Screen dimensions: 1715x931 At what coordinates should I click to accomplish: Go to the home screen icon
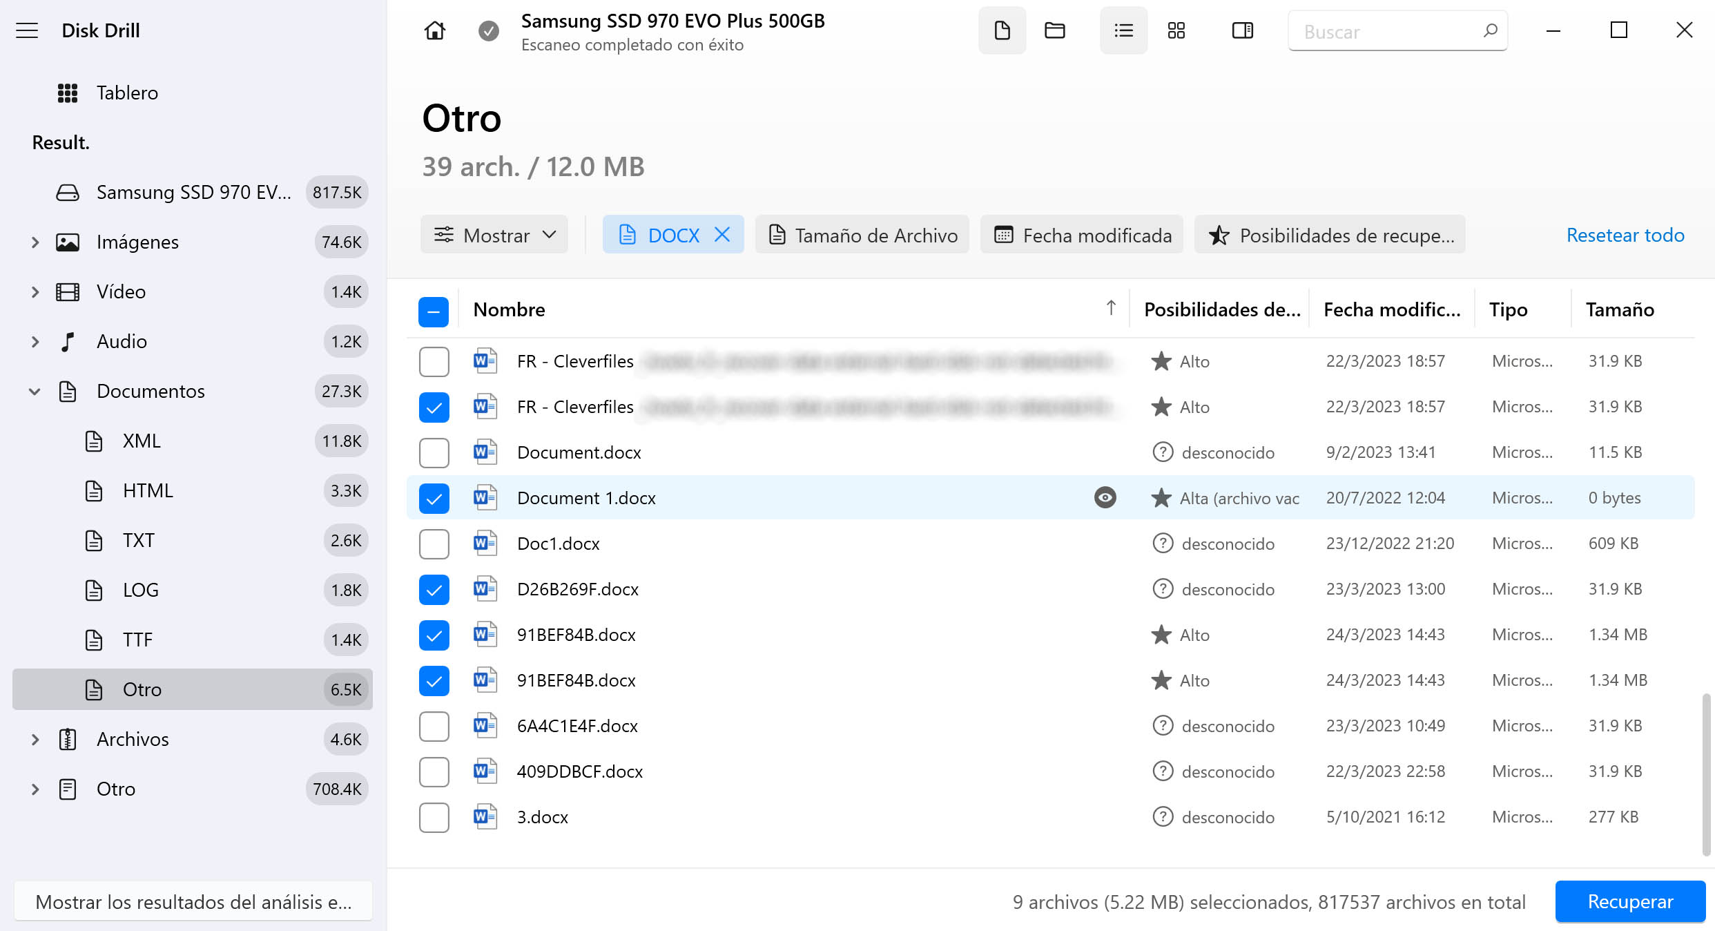pyautogui.click(x=434, y=30)
